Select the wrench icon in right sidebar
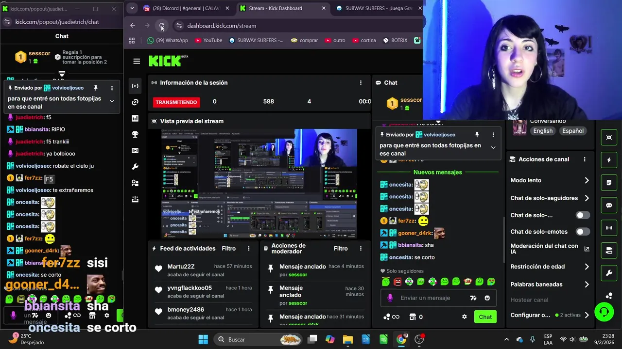The width and height of the screenshot is (622, 349). point(609,273)
